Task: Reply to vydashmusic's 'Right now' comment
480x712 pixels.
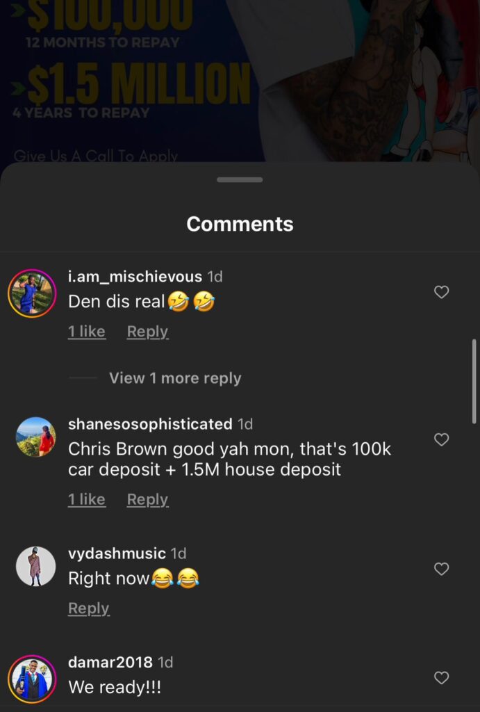Action: pyautogui.click(x=89, y=608)
